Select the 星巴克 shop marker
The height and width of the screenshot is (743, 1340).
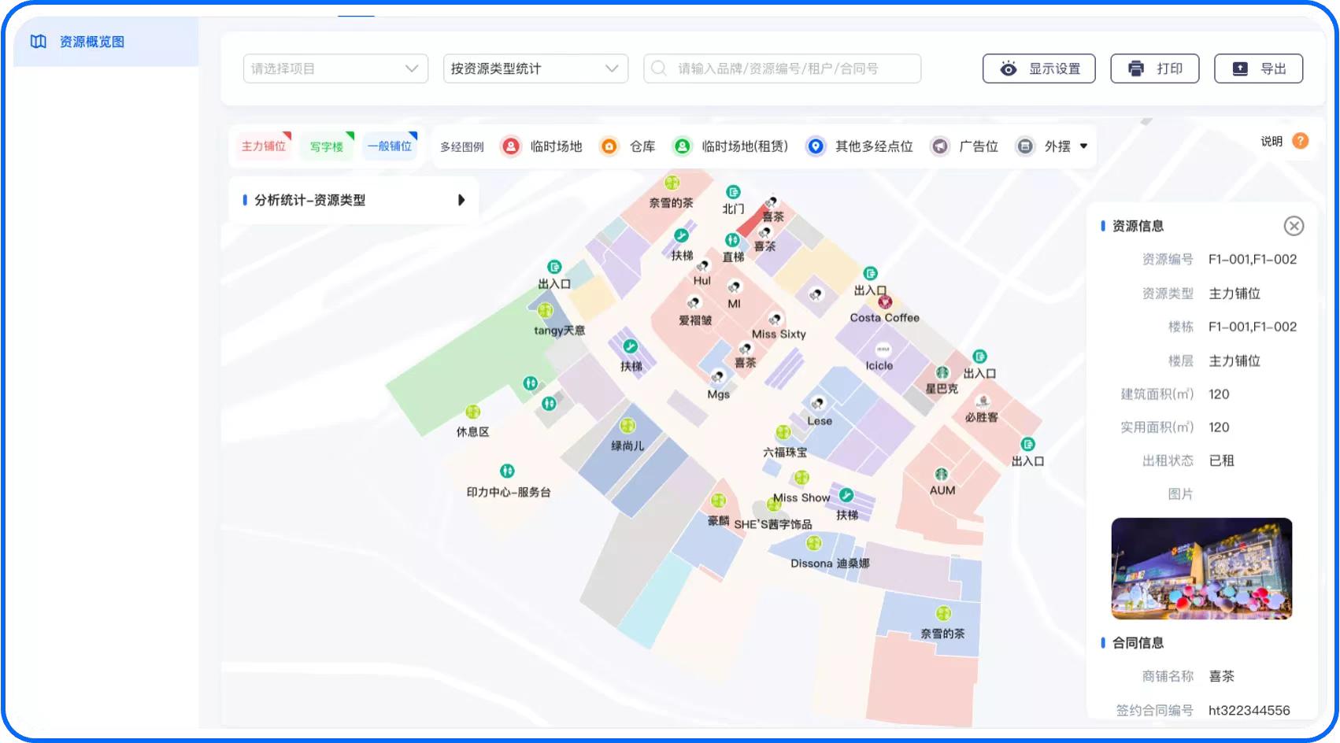(x=942, y=372)
